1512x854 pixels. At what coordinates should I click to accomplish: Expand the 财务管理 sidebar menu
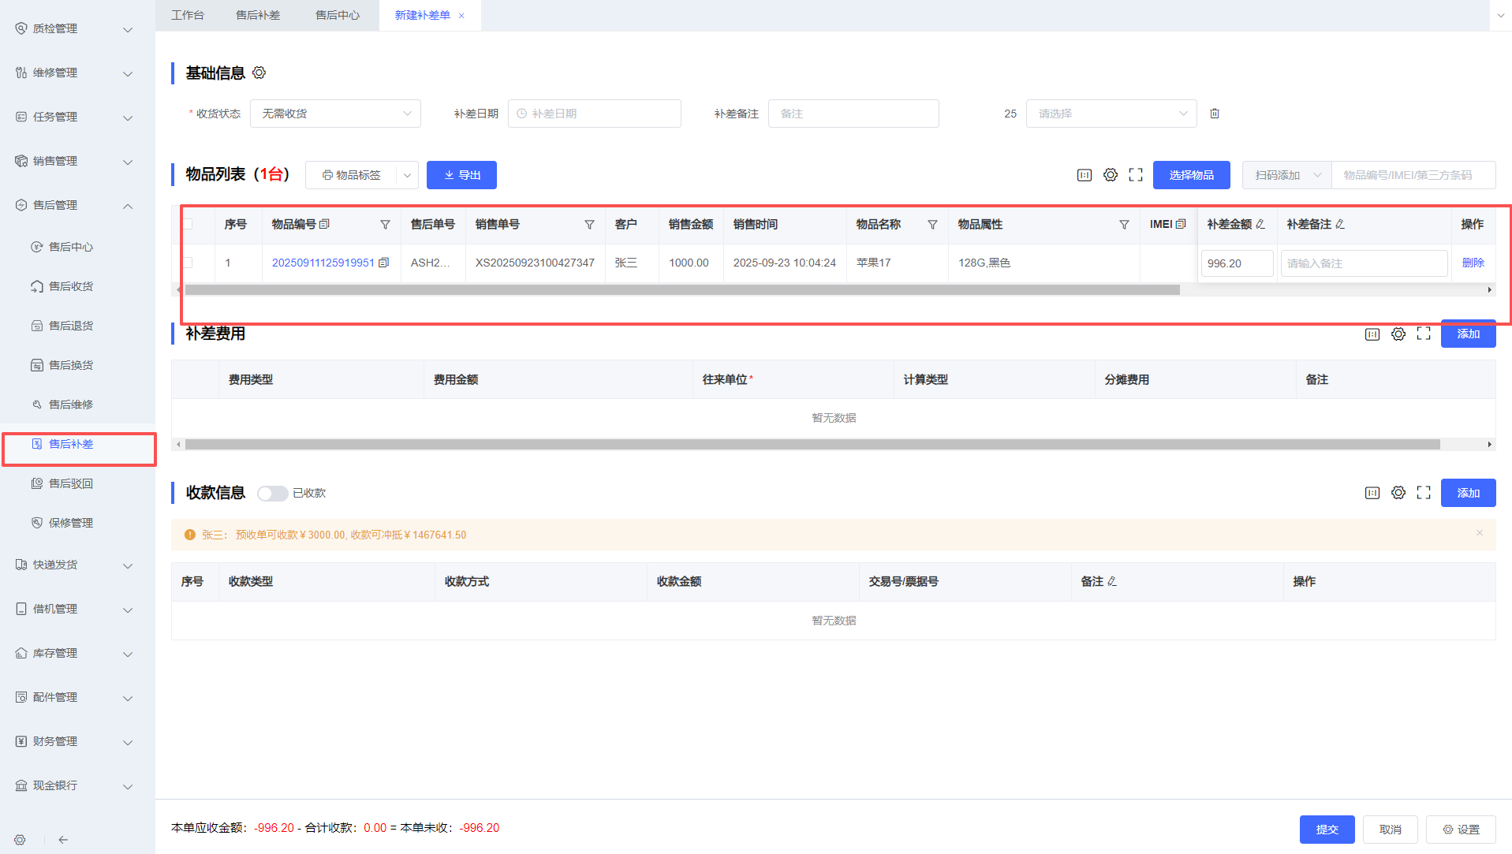click(75, 741)
